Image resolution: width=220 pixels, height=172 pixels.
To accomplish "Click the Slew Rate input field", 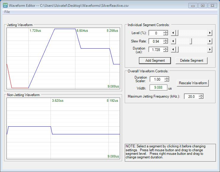I will coord(156,42).
